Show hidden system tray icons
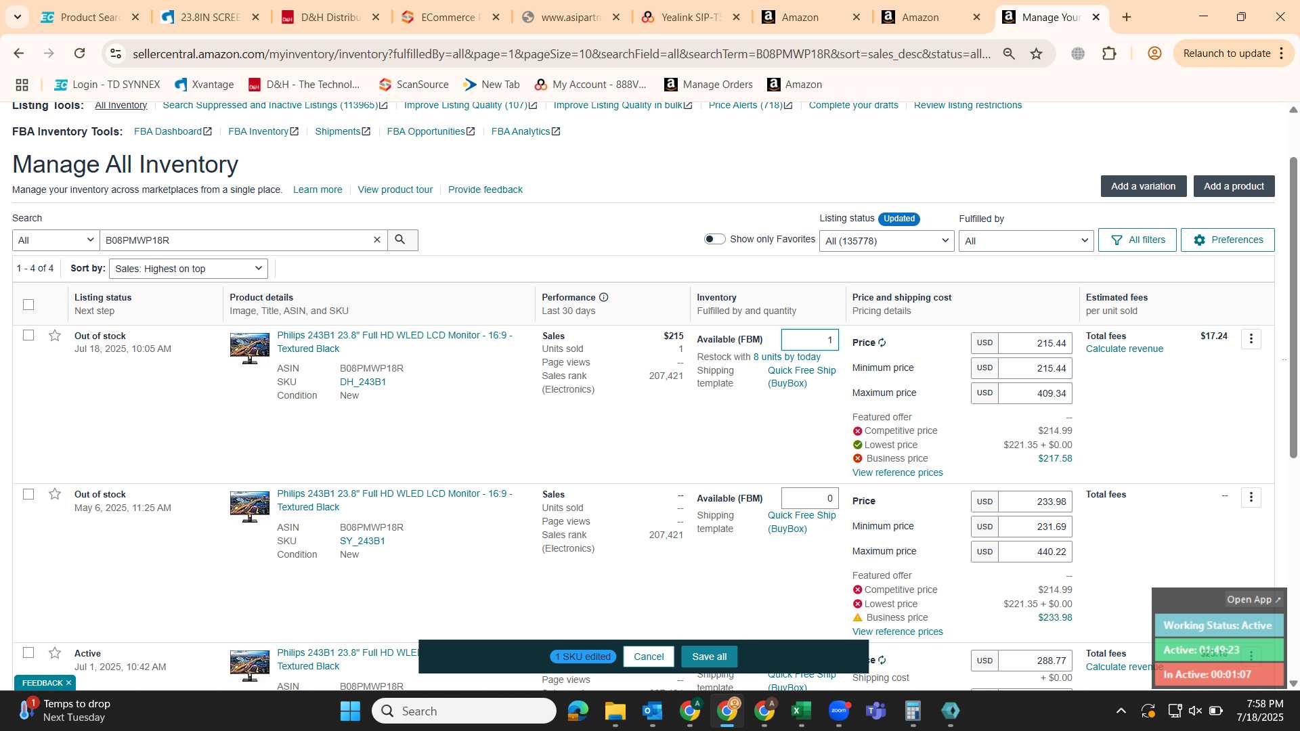The height and width of the screenshot is (731, 1300). 1121,711
